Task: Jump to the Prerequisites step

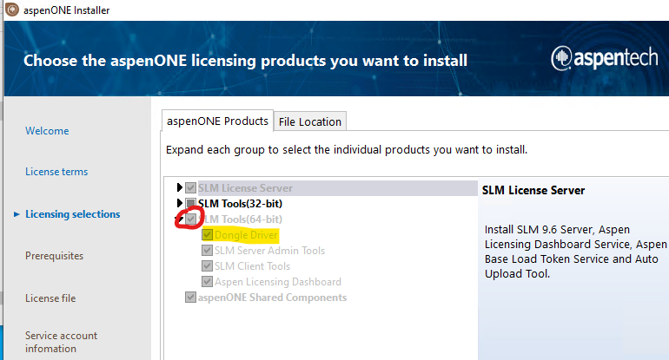Action: (54, 256)
